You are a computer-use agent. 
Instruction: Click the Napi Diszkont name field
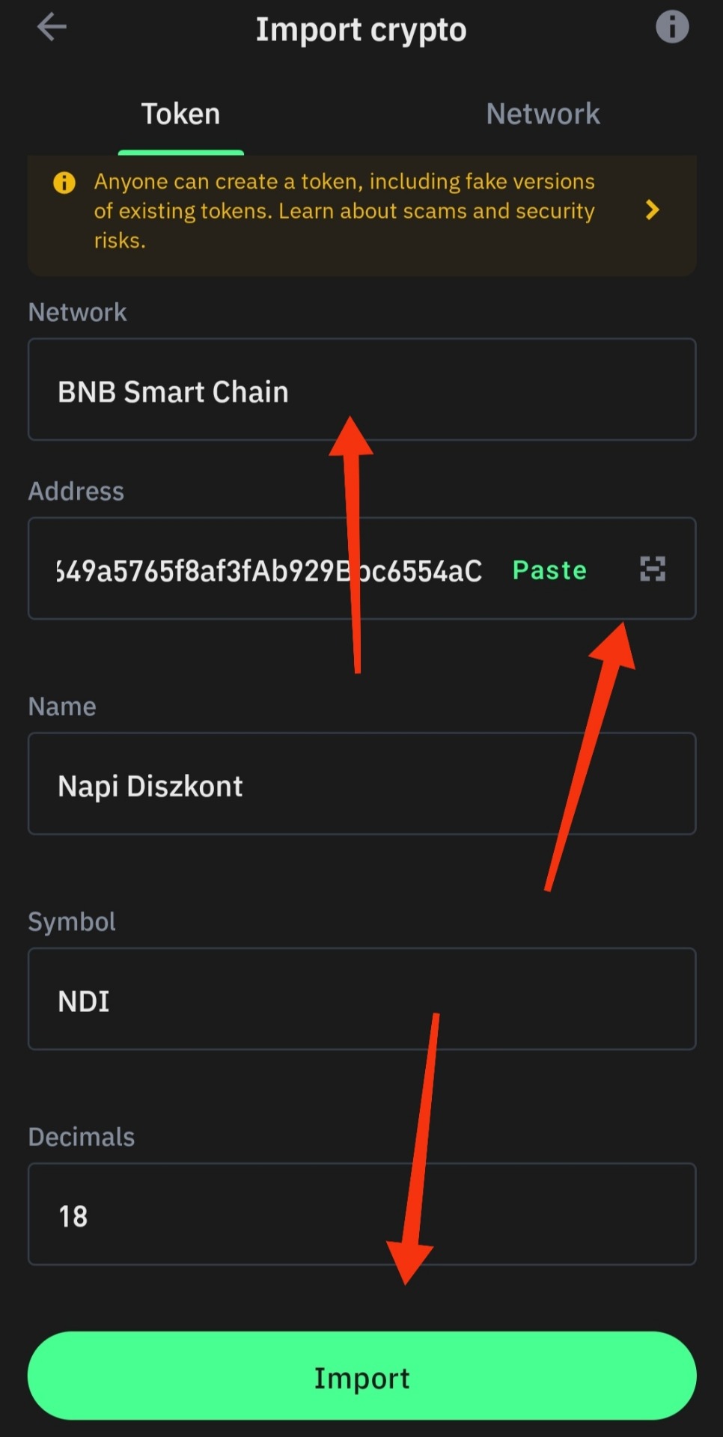pos(361,784)
